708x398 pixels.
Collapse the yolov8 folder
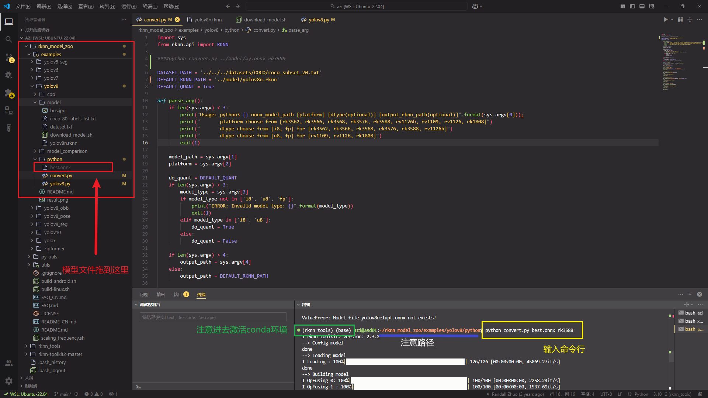pyautogui.click(x=51, y=86)
